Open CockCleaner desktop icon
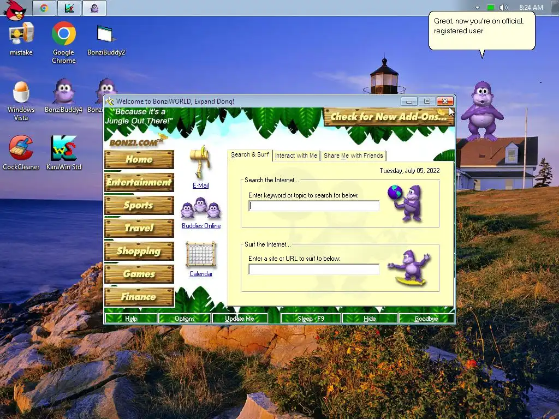The width and height of the screenshot is (559, 419). coord(21,153)
